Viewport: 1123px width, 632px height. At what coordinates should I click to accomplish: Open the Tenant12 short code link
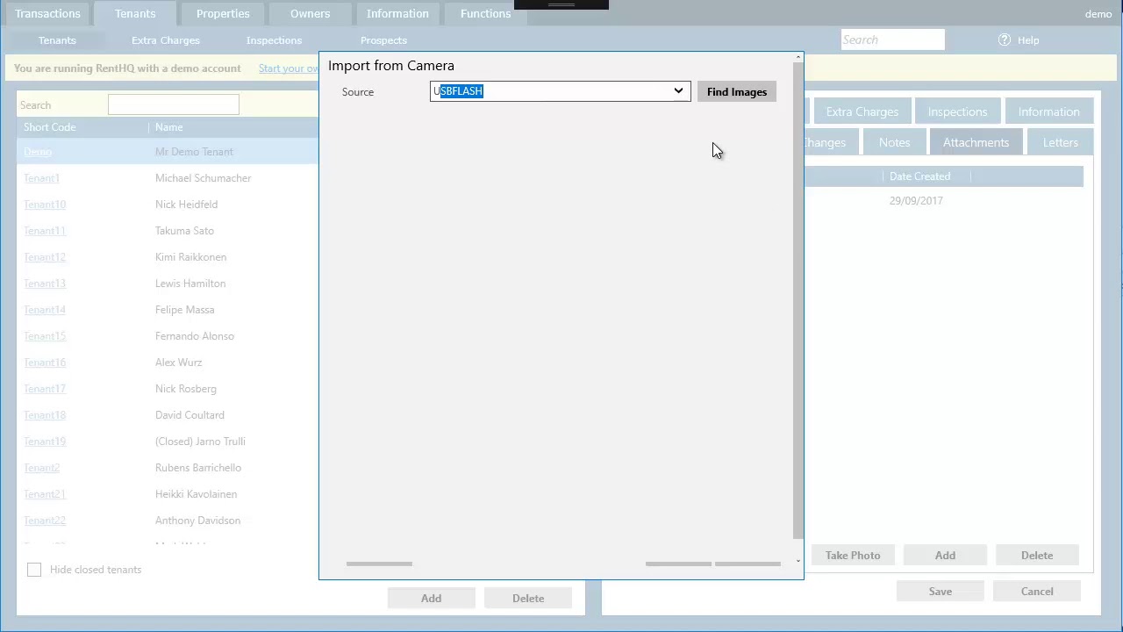pos(45,257)
